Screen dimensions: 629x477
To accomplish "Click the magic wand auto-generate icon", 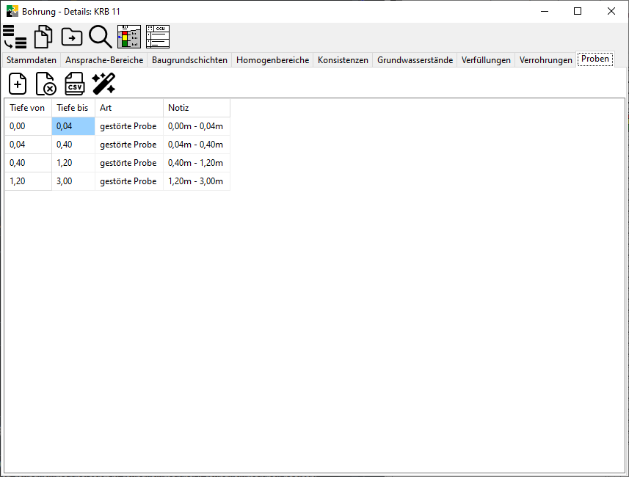I will click(103, 84).
